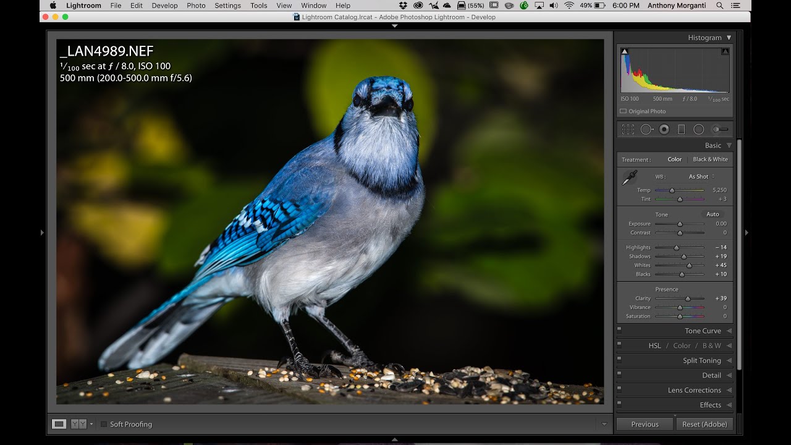The image size is (791, 445).
Task: Expand the Effects panel
Action: (x=729, y=405)
